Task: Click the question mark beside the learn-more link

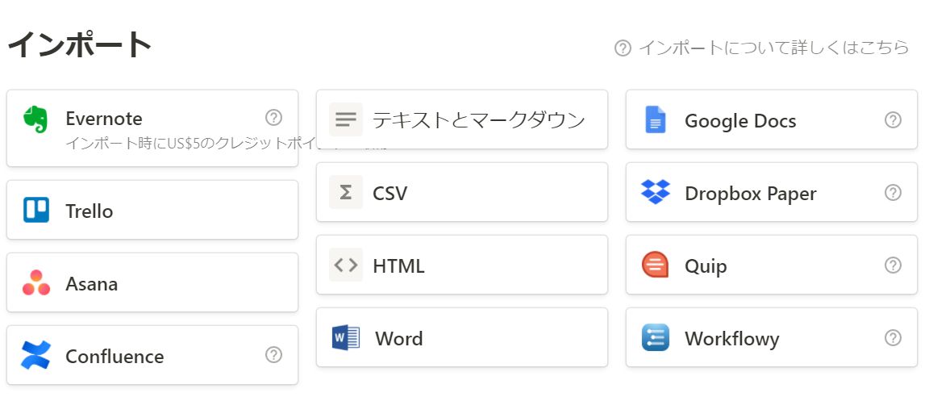Action: (623, 48)
